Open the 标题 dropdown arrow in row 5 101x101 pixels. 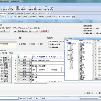coord(30,71)
